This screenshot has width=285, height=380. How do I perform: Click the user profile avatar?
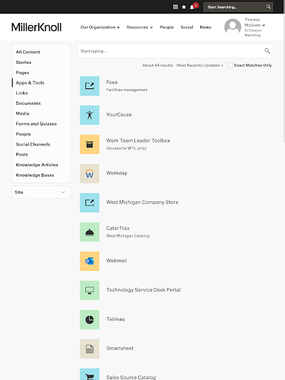[232, 27]
